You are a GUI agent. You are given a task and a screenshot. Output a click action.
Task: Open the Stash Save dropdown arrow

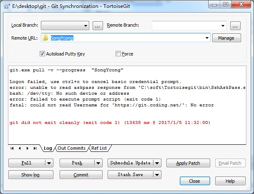[157, 175]
